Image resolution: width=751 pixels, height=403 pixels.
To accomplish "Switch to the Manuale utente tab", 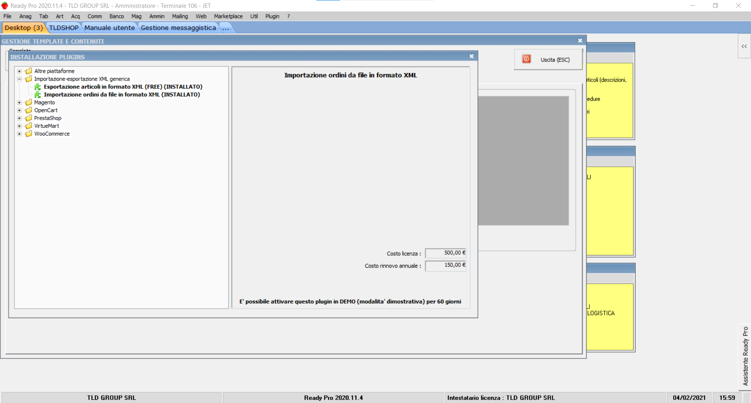I will pos(110,28).
